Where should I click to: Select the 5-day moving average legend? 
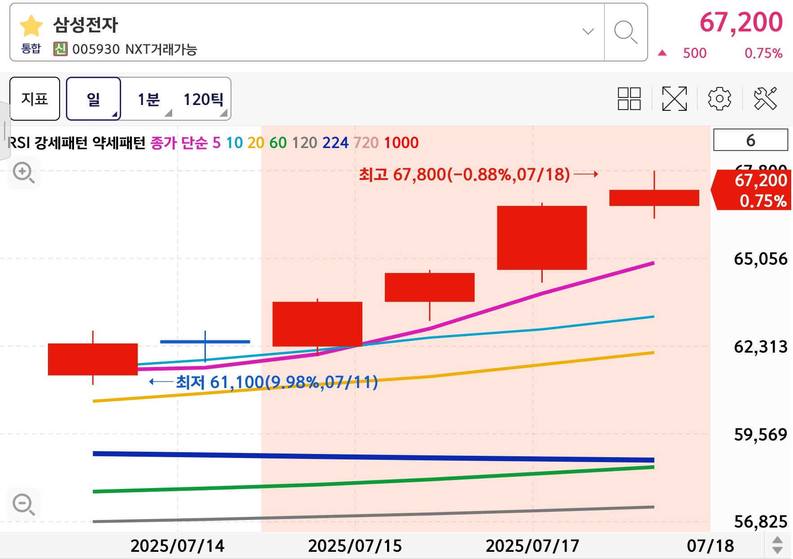coord(217,143)
